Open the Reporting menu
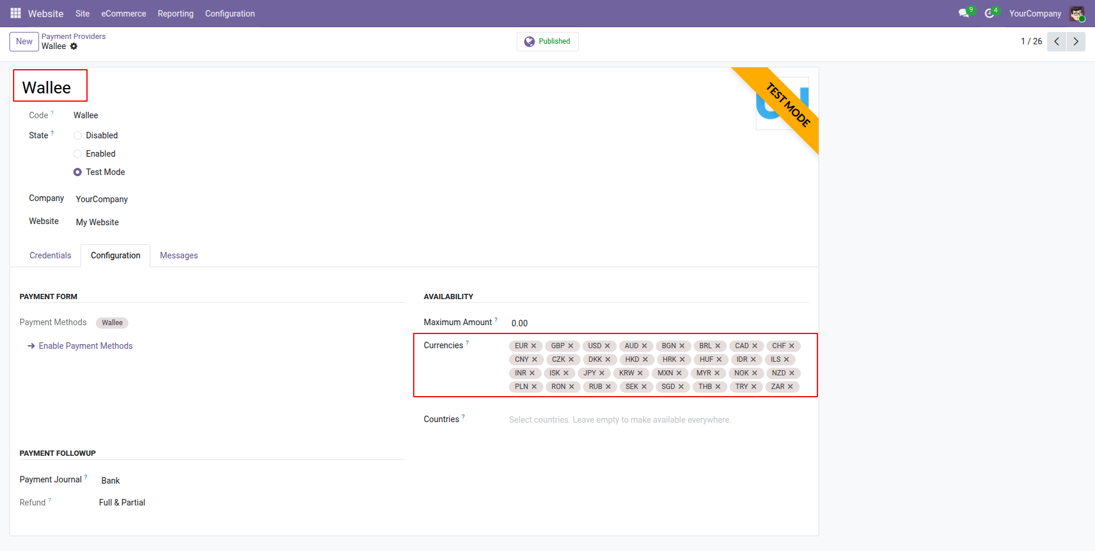 pyautogui.click(x=175, y=13)
